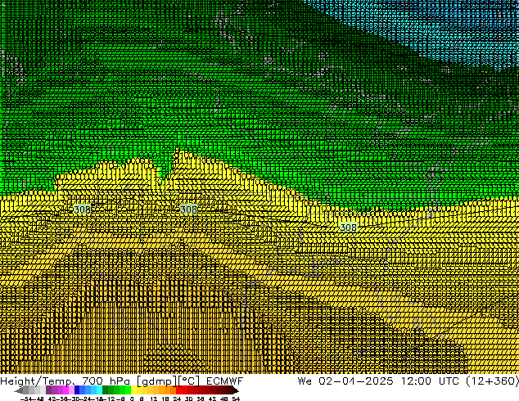Click the rightmost '308' contour label

click(x=349, y=228)
